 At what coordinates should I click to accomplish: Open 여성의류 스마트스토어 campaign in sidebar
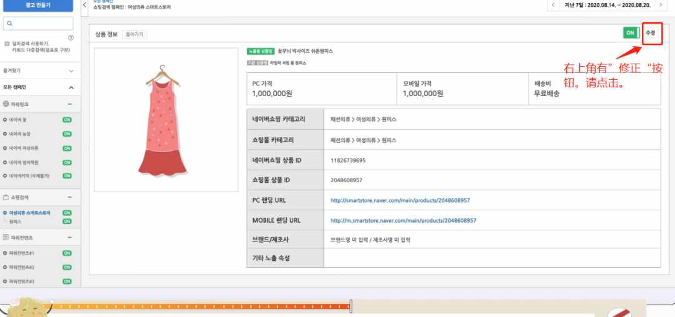30,213
